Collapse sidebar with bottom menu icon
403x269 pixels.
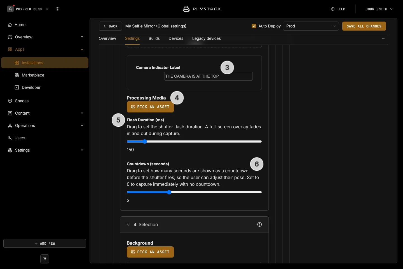(x=45, y=259)
